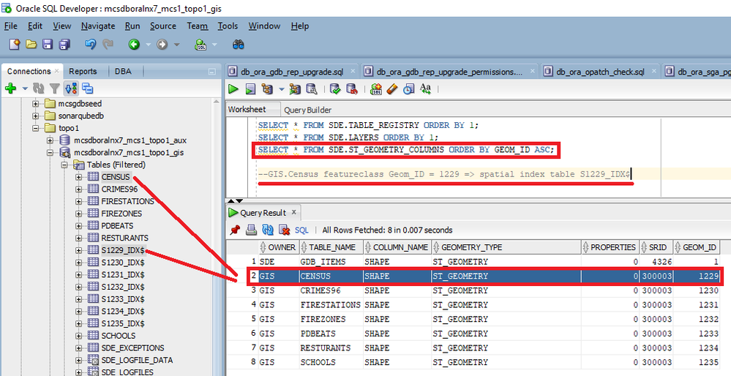Click the green Back navigation icon

134,45
